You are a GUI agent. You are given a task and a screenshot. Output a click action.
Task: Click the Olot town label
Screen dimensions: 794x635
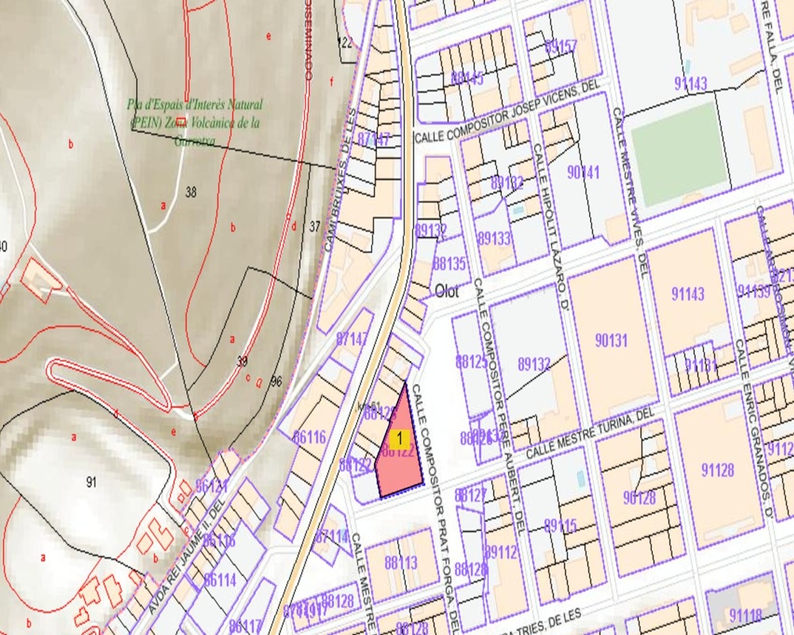[447, 291]
